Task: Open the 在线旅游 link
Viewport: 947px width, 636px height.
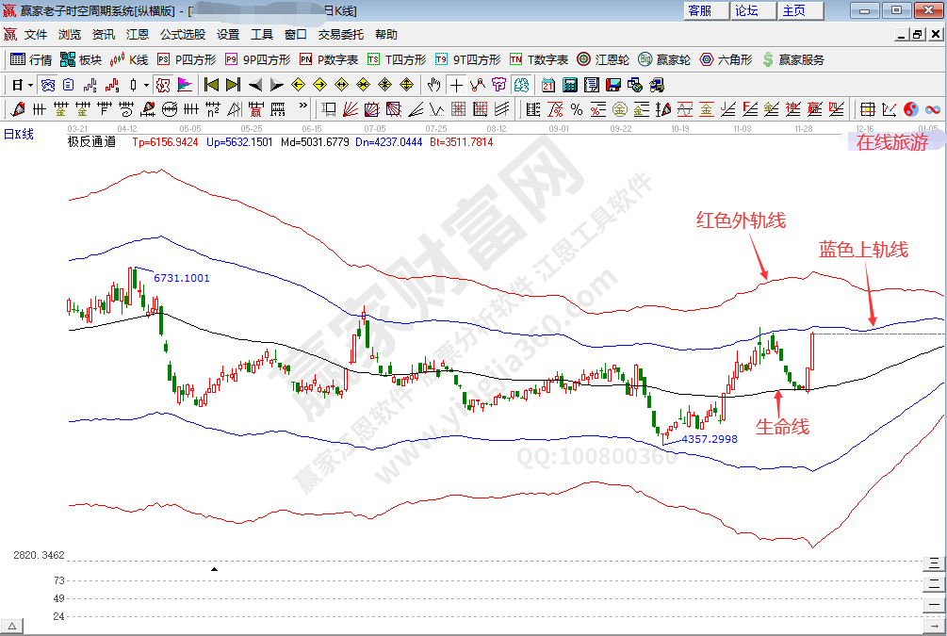Action: point(891,143)
